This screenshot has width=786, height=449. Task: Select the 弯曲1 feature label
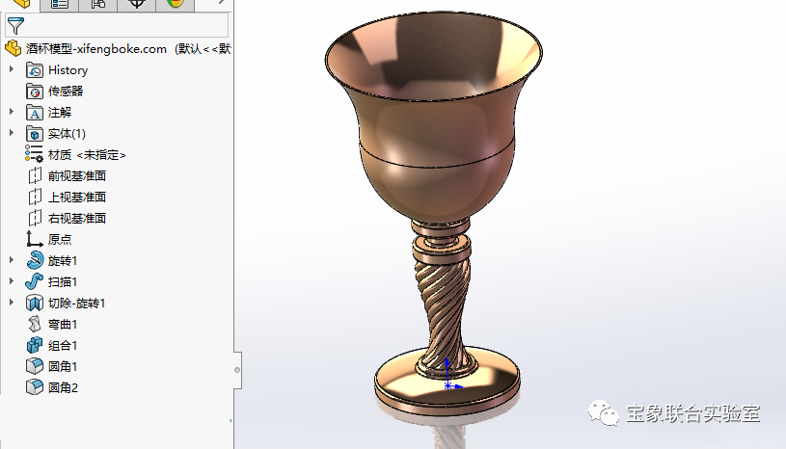click(x=63, y=325)
